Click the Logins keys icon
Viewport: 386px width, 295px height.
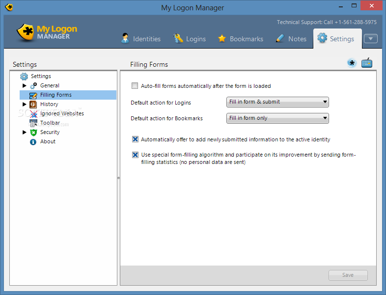pyautogui.click(x=178, y=38)
